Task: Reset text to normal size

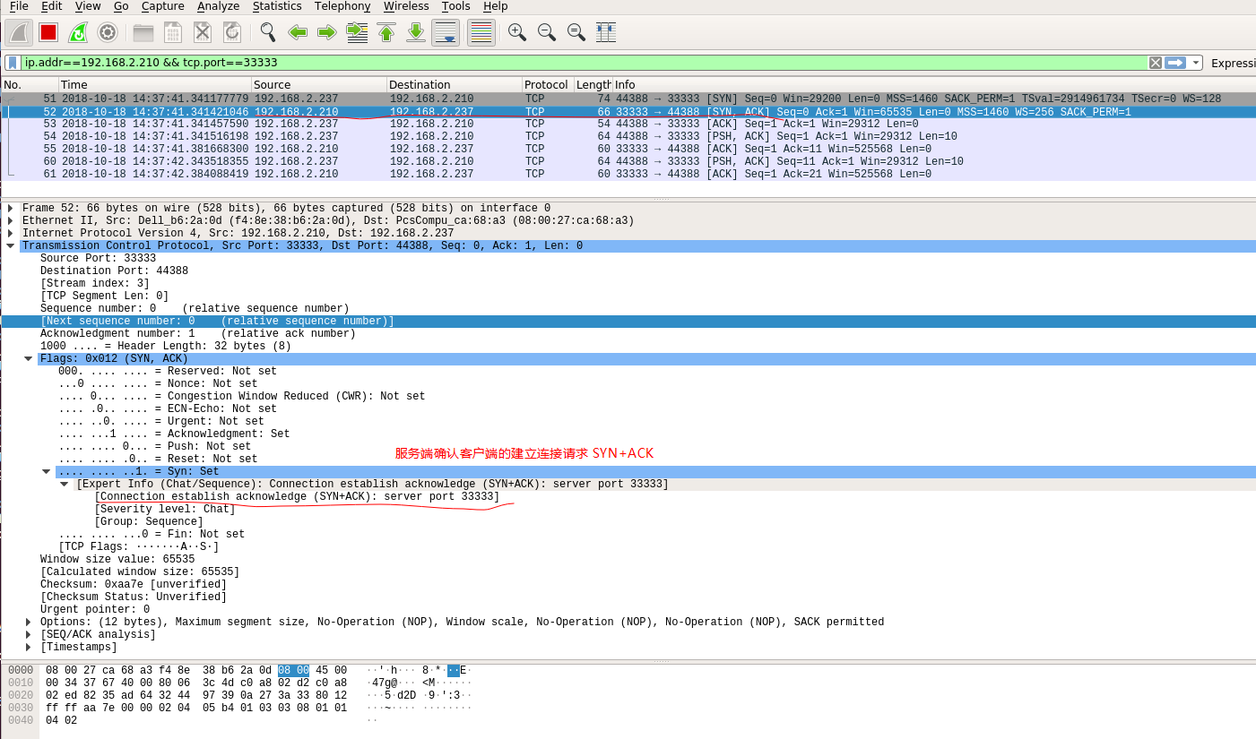Action: (x=576, y=33)
